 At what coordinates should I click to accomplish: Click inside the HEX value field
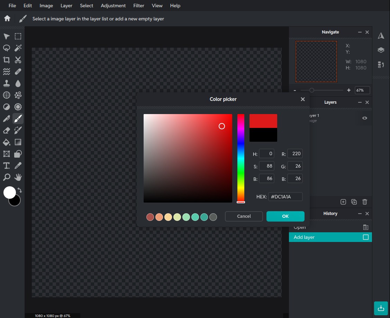[x=285, y=196]
